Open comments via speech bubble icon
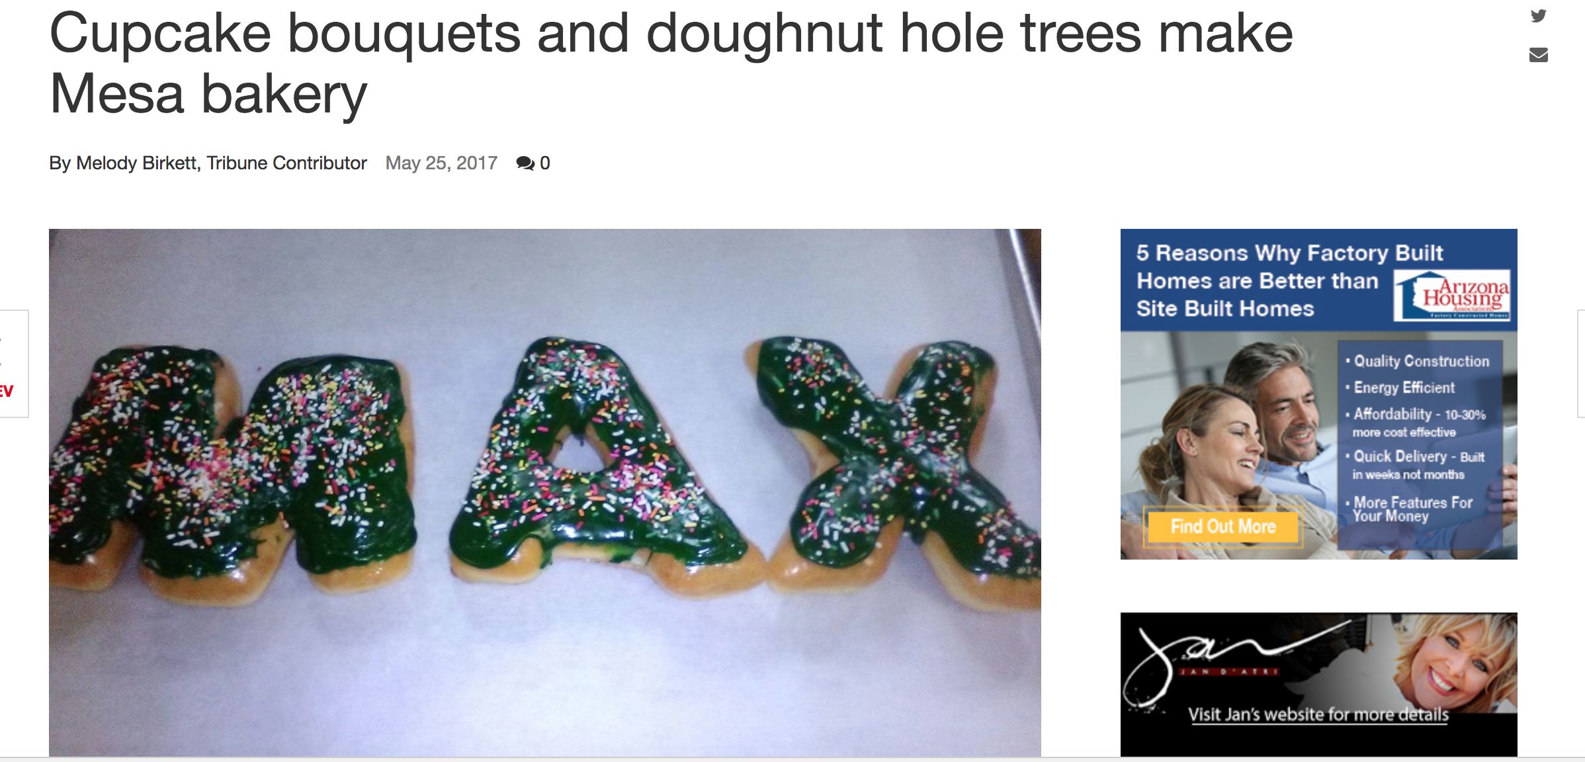Screen dimensions: 1585x762 tap(525, 163)
